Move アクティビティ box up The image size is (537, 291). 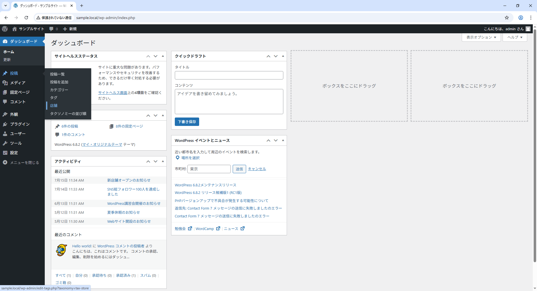coord(148,161)
